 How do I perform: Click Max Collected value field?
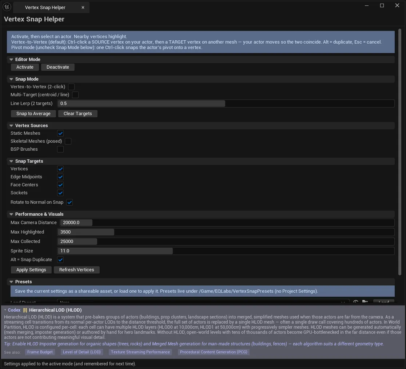tap(226, 242)
